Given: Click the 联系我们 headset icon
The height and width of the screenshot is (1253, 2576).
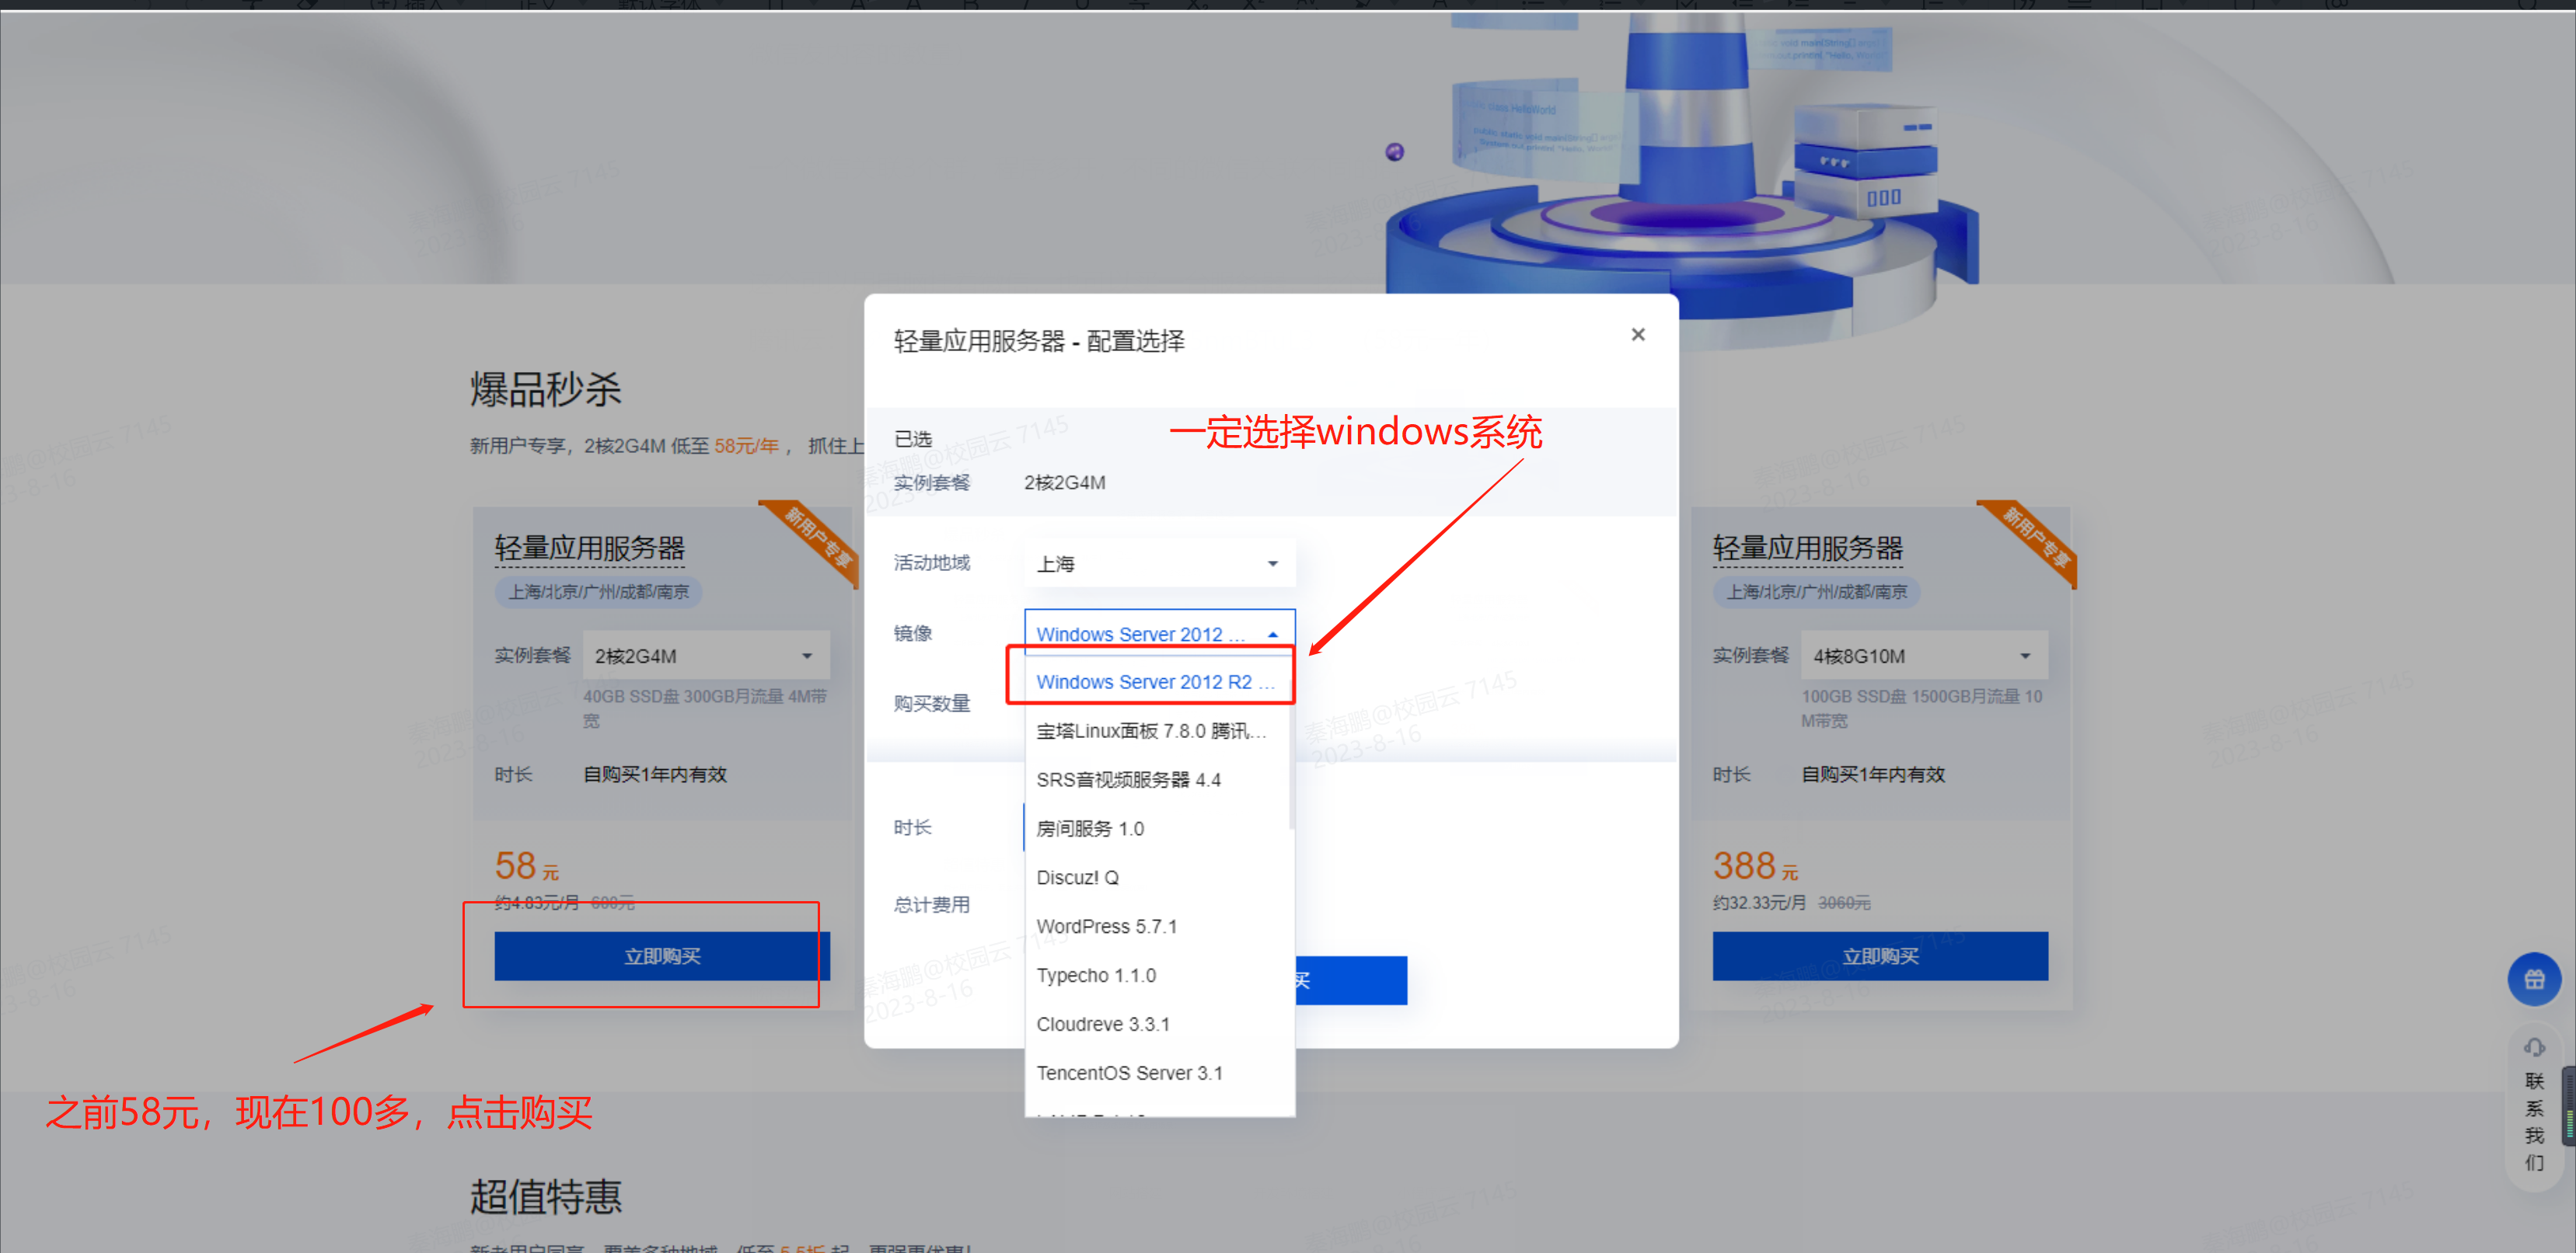Looking at the screenshot, I should pyautogui.click(x=2534, y=1047).
